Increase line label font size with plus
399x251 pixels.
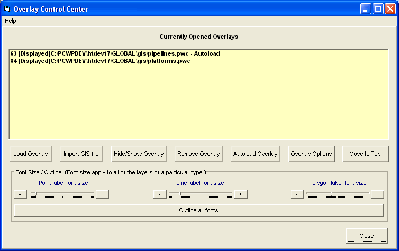coord(241,194)
